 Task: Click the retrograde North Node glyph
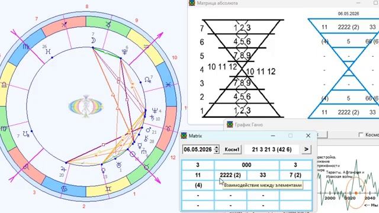point(147,80)
